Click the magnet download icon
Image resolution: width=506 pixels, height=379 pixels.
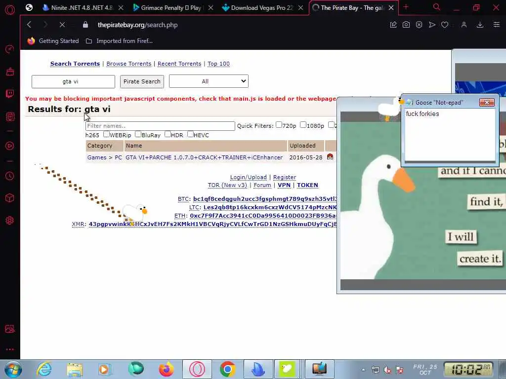[x=330, y=156]
